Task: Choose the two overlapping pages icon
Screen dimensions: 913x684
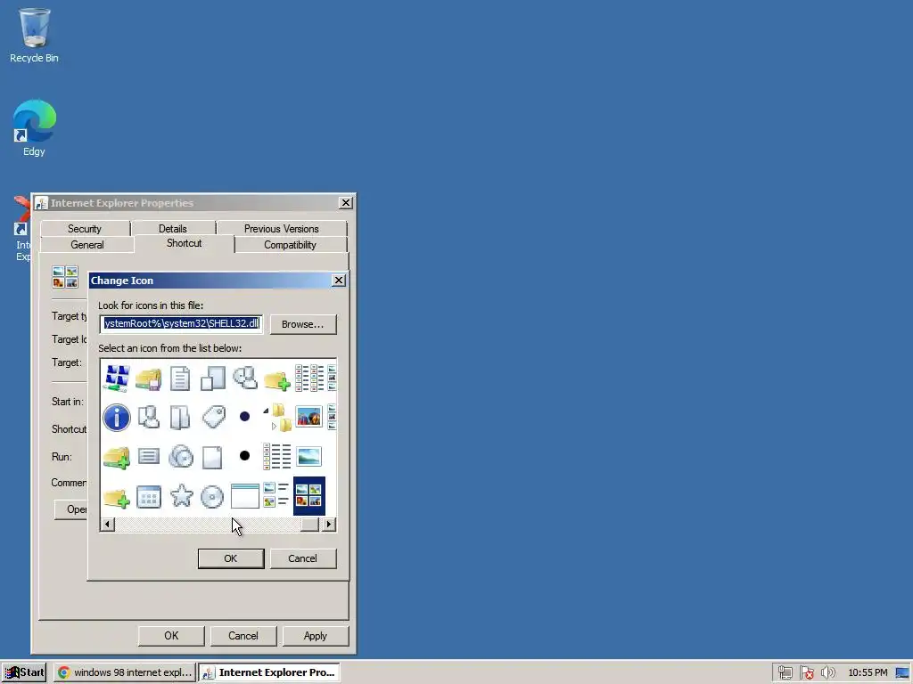Action: click(212, 378)
